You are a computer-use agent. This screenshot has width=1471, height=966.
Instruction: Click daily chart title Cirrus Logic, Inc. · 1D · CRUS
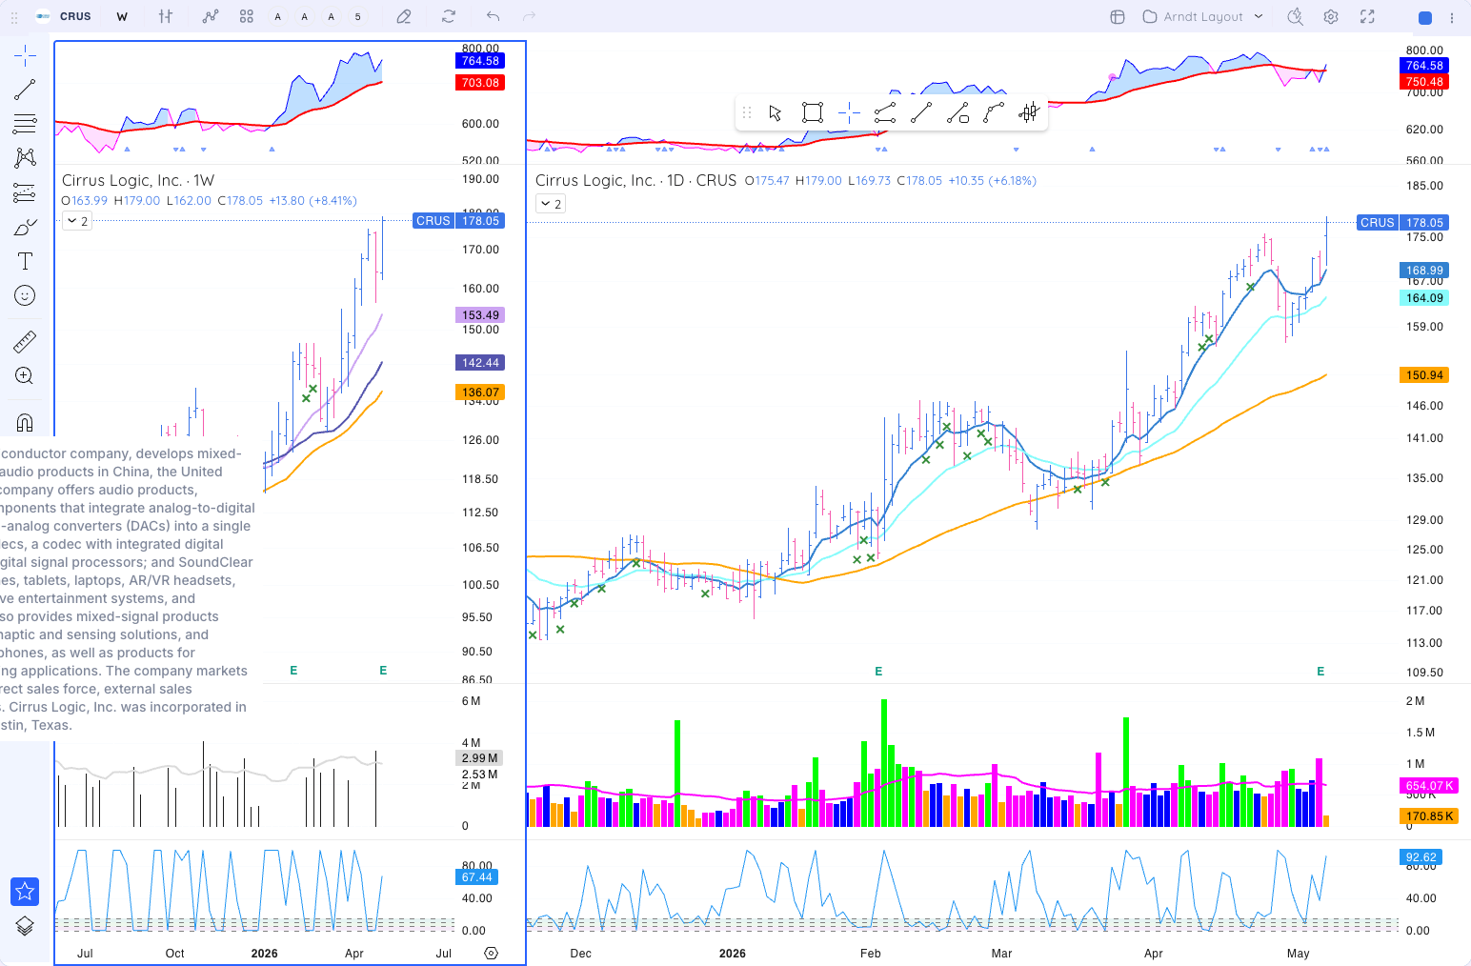pyautogui.click(x=636, y=180)
